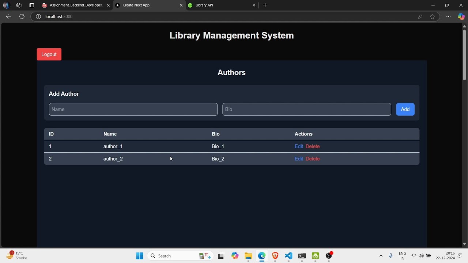The width and height of the screenshot is (468, 263).
Task: Open the password key icon in address bar
Action: click(420, 16)
